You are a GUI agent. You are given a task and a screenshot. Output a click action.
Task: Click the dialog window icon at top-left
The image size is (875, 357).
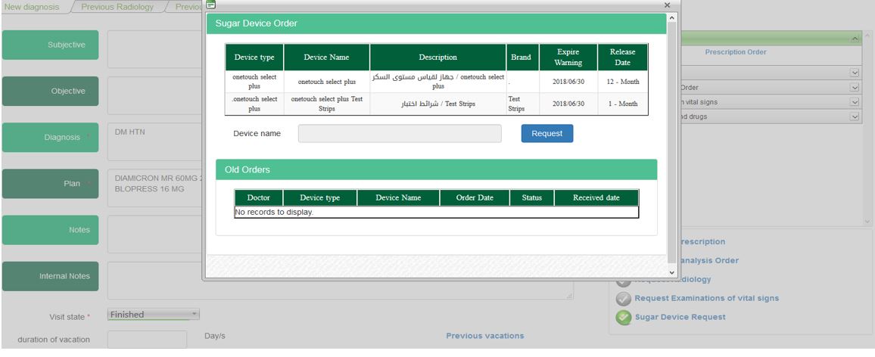211,5
